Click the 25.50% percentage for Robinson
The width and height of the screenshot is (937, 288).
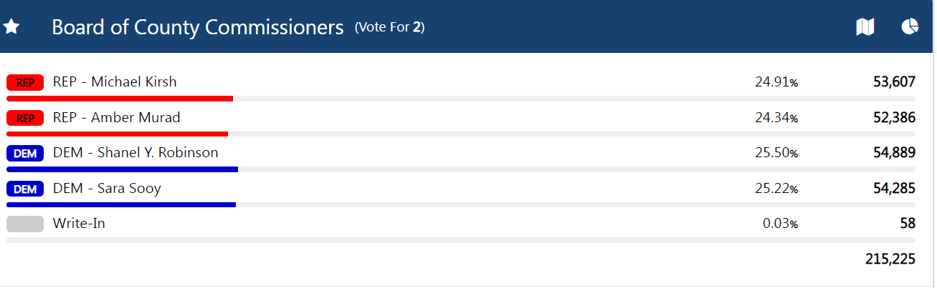coord(776,153)
